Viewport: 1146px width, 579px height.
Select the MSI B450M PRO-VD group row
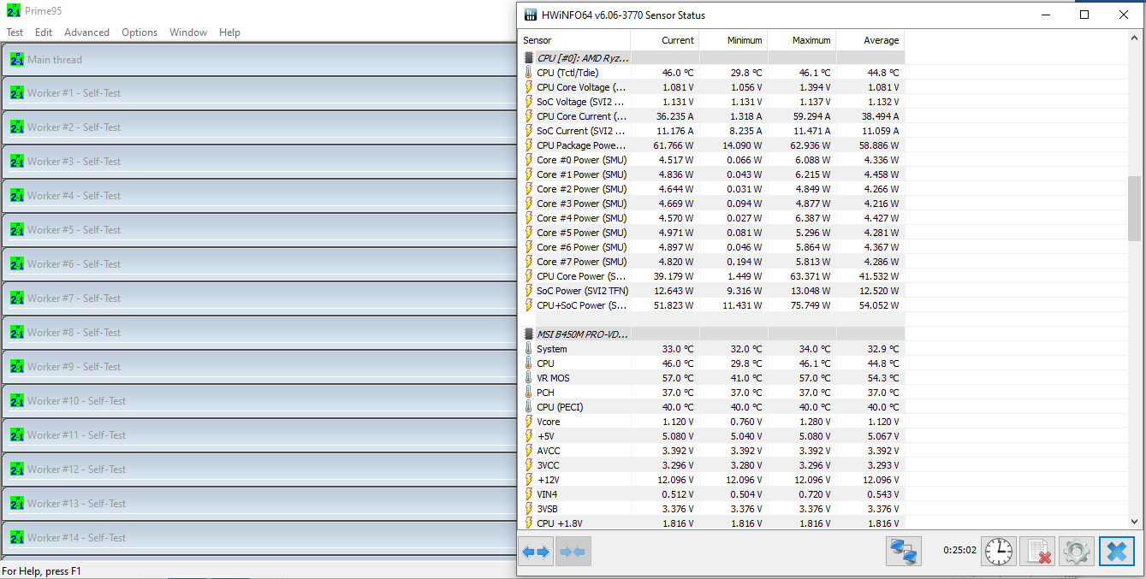pos(711,334)
